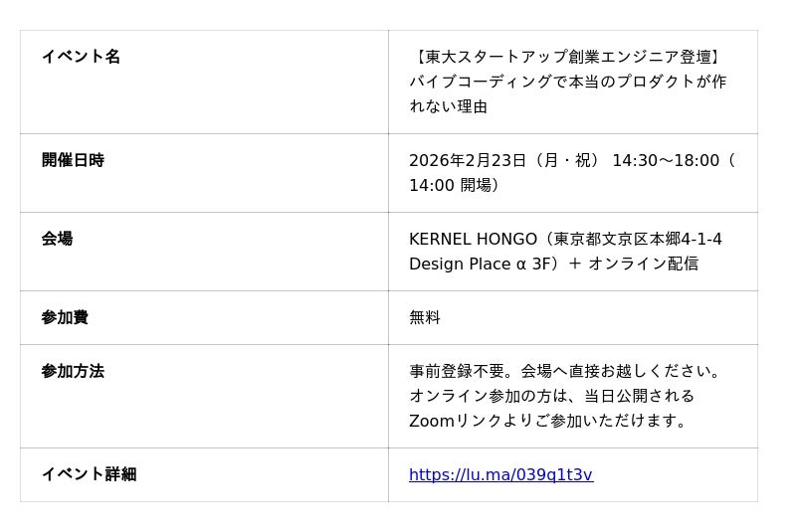Select the 無料 fee value
796x532 pixels.
tap(425, 317)
